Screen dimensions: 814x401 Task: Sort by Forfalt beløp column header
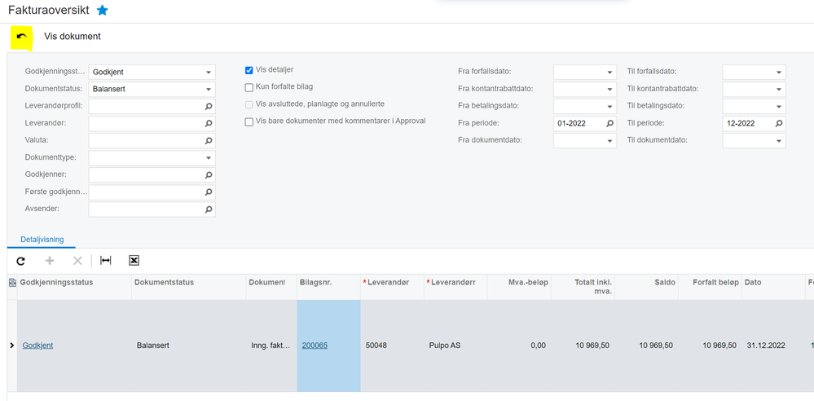(x=711, y=287)
